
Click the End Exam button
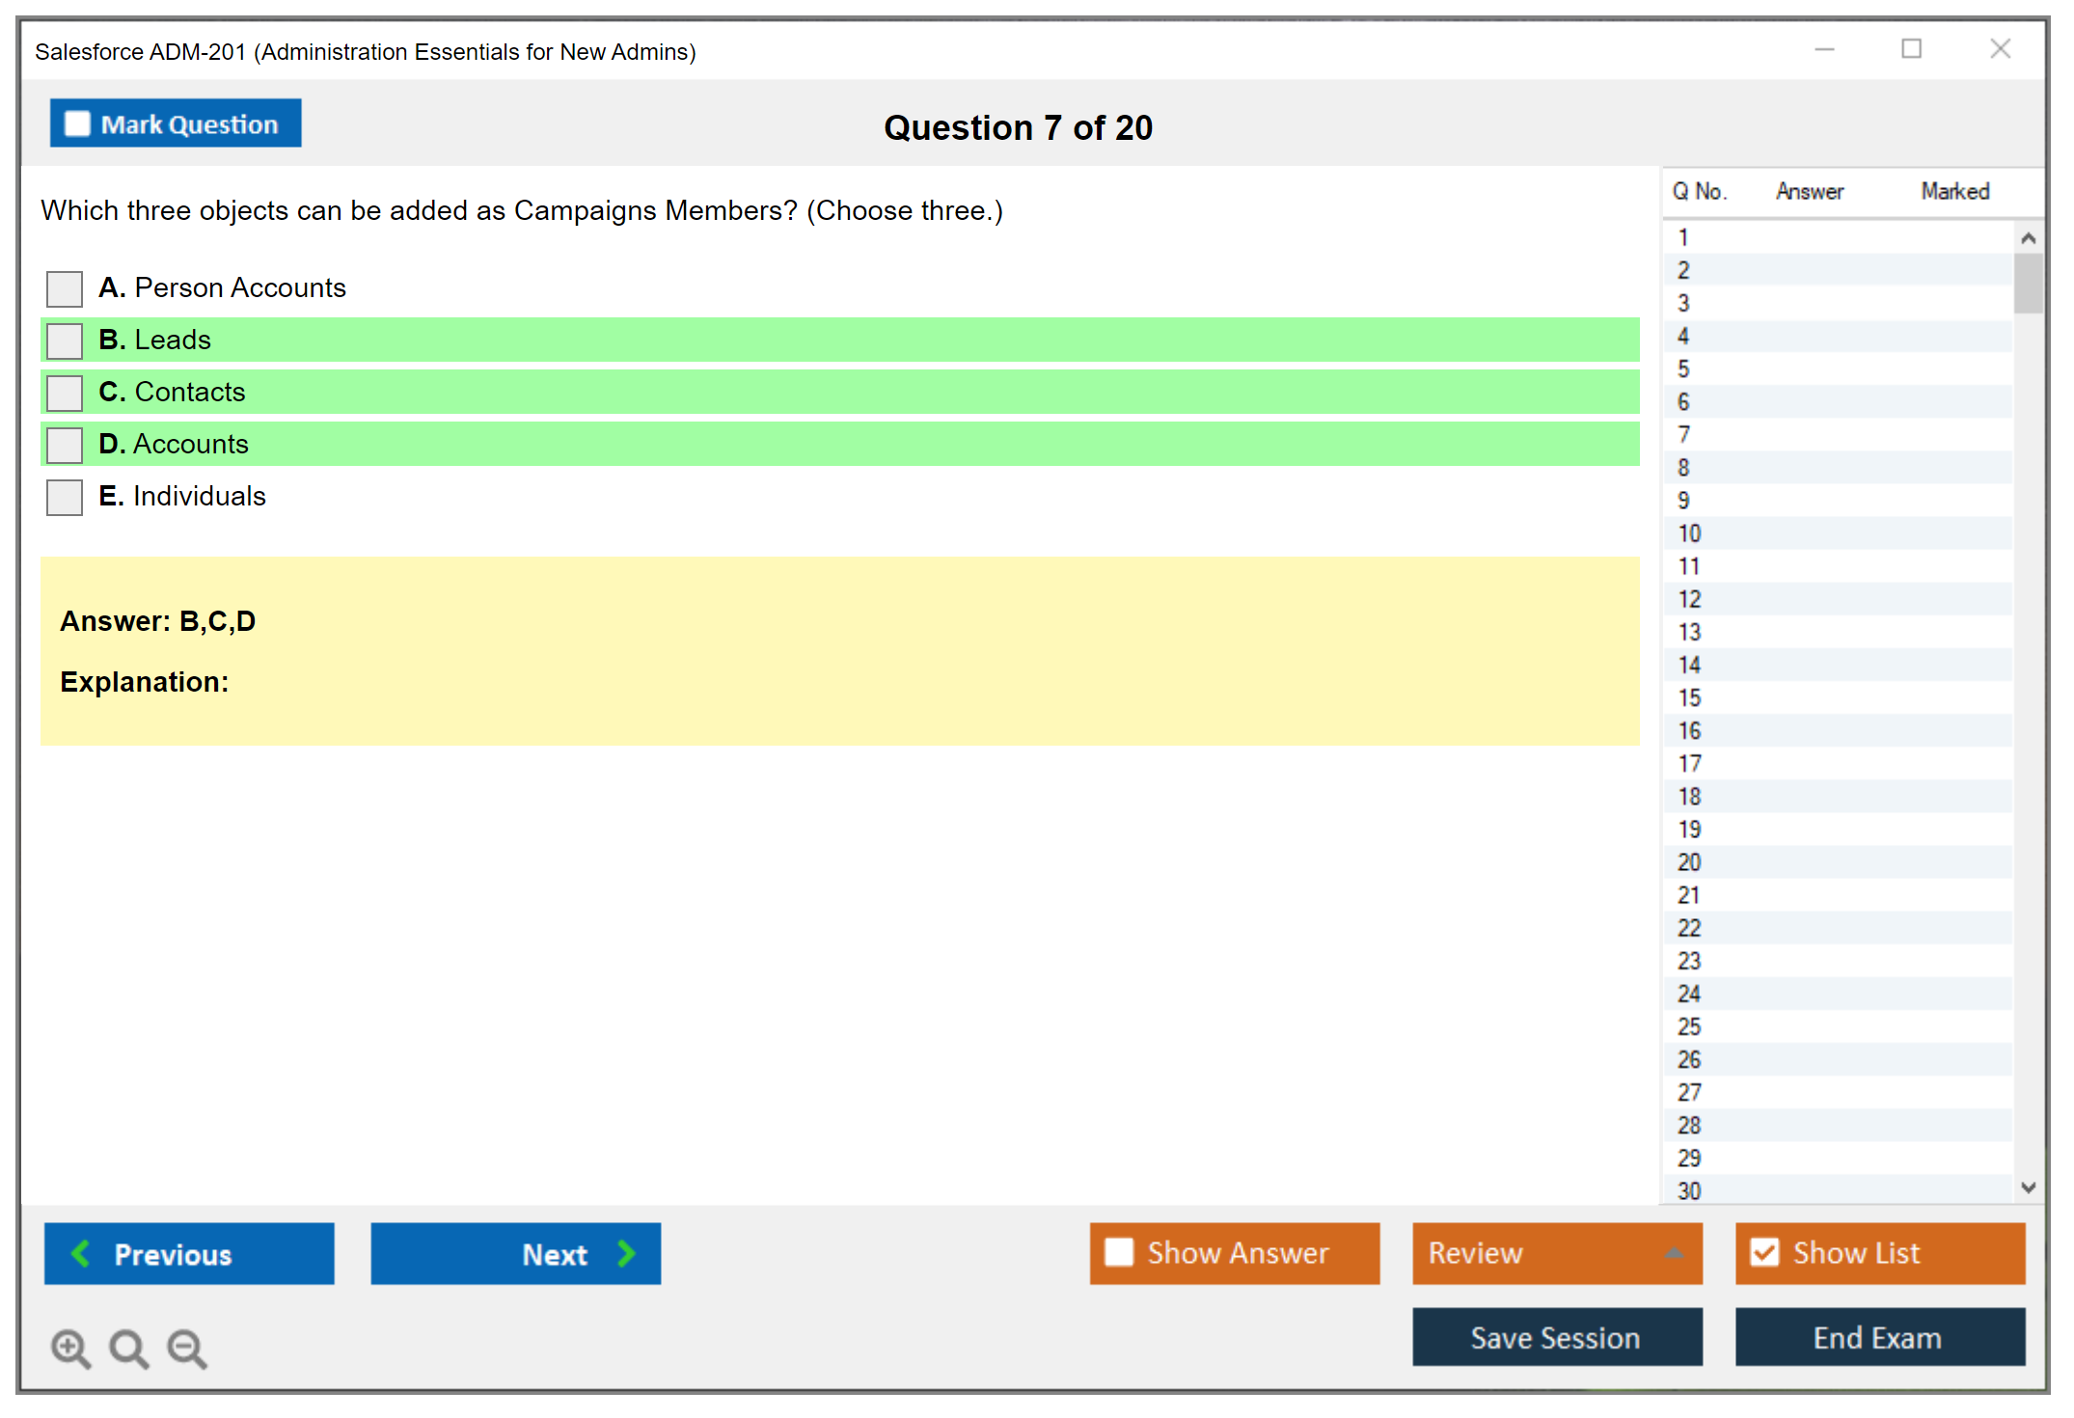(1878, 1337)
